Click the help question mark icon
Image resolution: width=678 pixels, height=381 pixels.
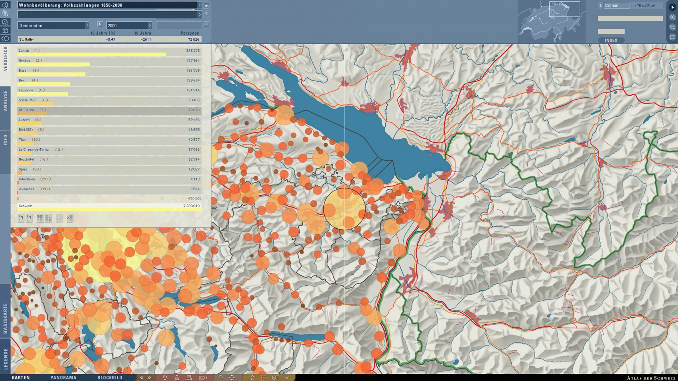(x=221, y=377)
